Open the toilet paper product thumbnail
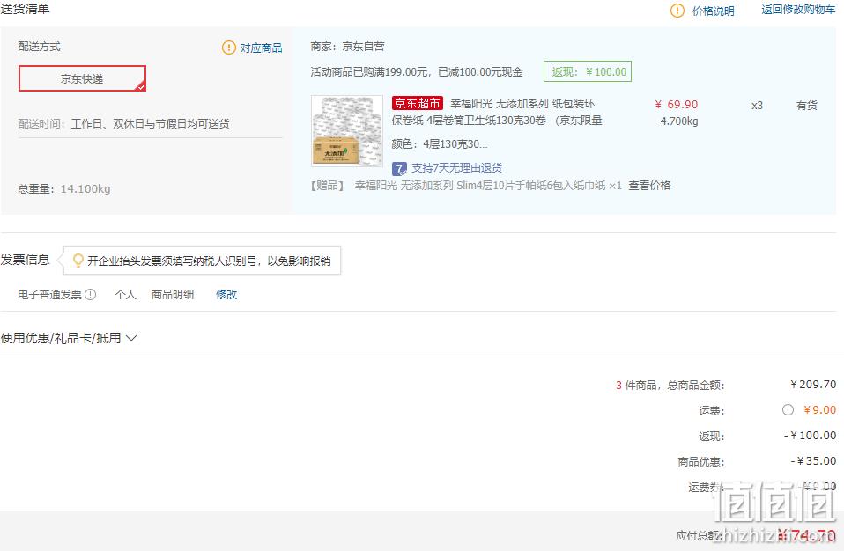The image size is (844, 551). (x=347, y=130)
